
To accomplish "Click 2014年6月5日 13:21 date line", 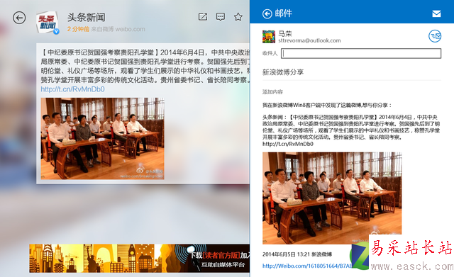I will coord(297,254).
